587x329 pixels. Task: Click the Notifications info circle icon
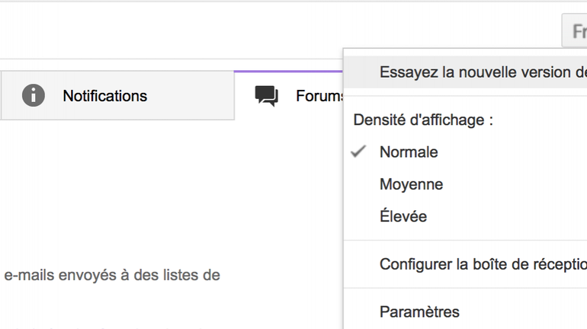coord(34,96)
